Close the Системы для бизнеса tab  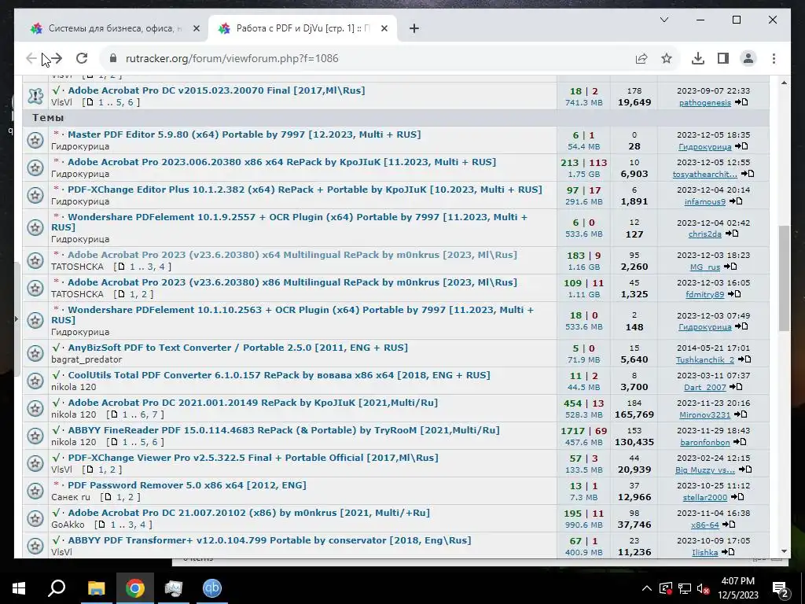point(196,28)
